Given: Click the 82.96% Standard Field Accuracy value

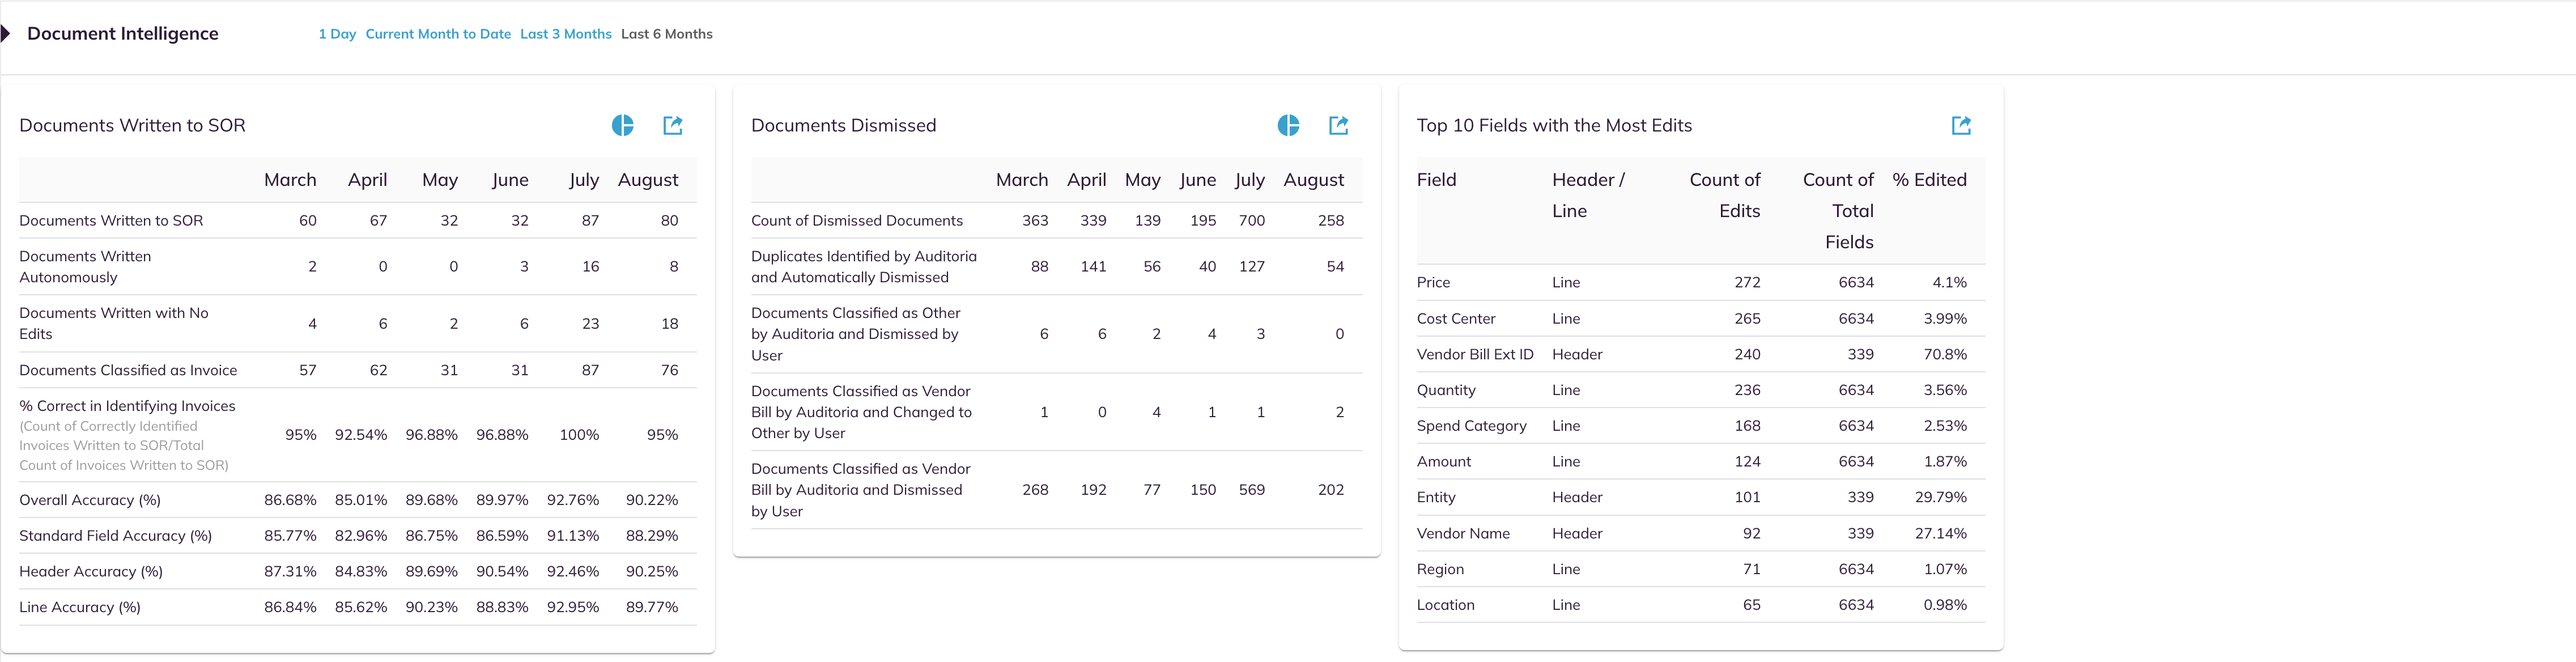Looking at the screenshot, I should tap(361, 536).
